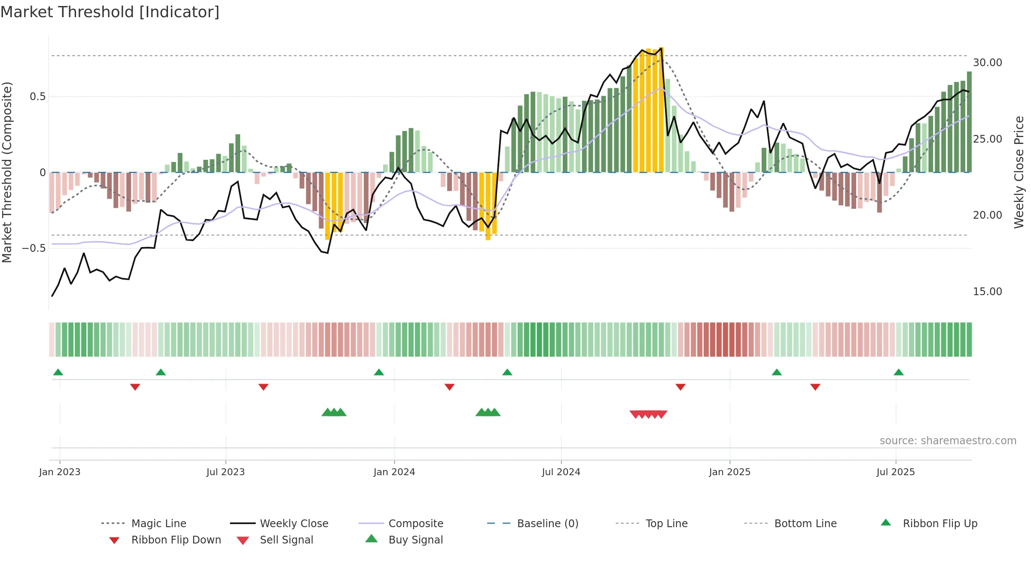
Task: Click the Market Threshold [Indicator] chart title
Action: tap(110, 12)
